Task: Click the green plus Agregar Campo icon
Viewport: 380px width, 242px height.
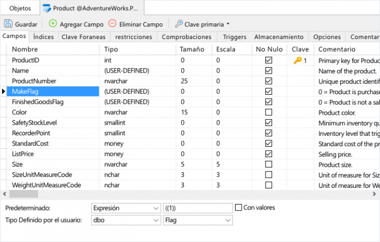Action: pos(53,23)
